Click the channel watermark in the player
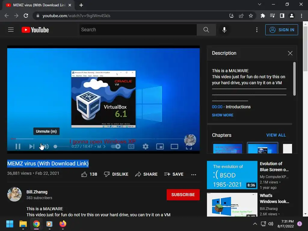The width and height of the screenshot is (308, 231). pyautogui.click(x=190, y=140)
